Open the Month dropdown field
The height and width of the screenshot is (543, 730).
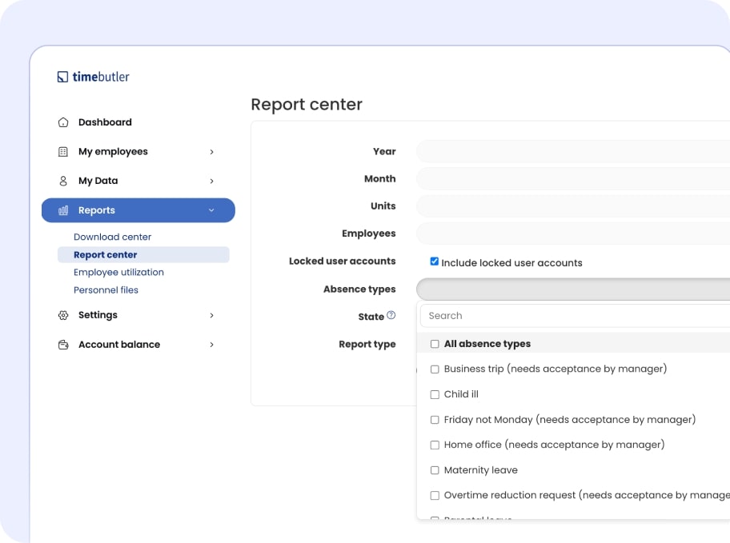[572, 179]
